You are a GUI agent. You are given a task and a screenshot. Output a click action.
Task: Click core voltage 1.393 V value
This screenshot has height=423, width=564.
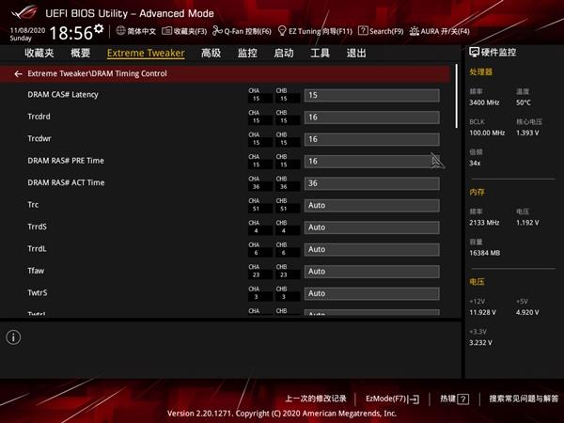[x=527, y=133]
